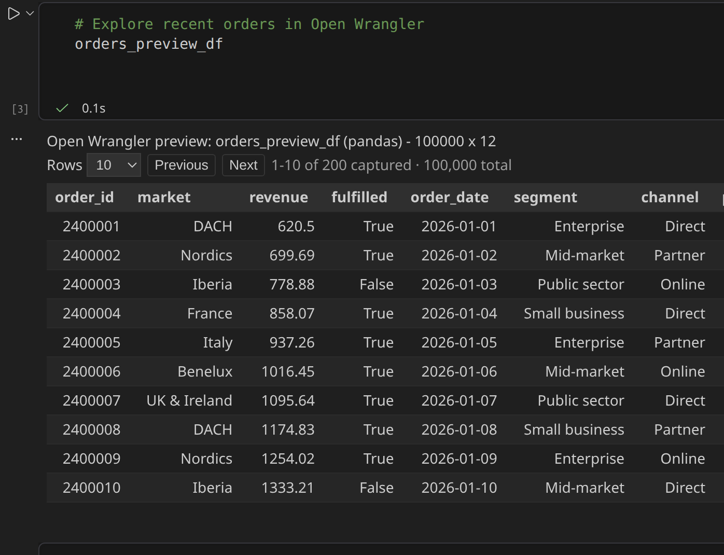Click the revenue value 1333.21
Screen dimensions: 724x555
288,488
